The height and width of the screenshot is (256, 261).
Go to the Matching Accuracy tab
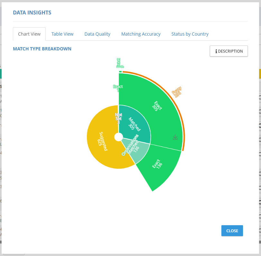coord(141,34)
